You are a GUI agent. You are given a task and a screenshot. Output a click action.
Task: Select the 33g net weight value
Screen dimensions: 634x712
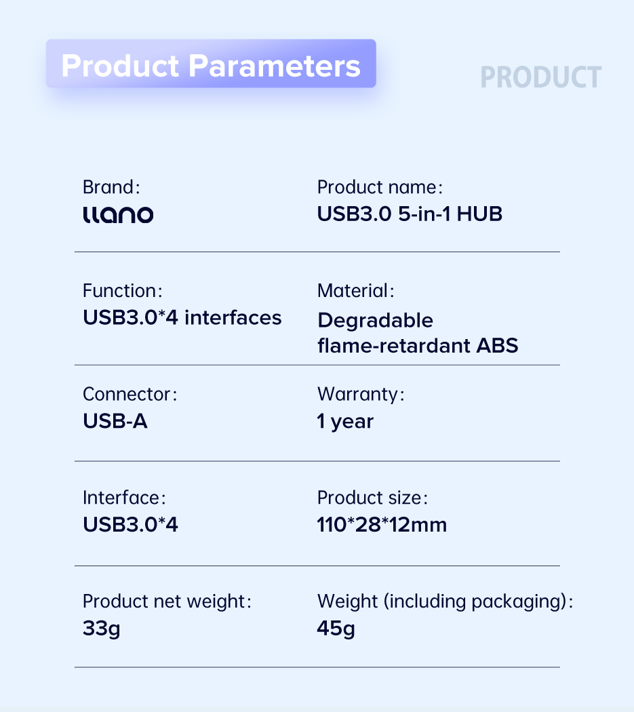(x=101, y=629)
